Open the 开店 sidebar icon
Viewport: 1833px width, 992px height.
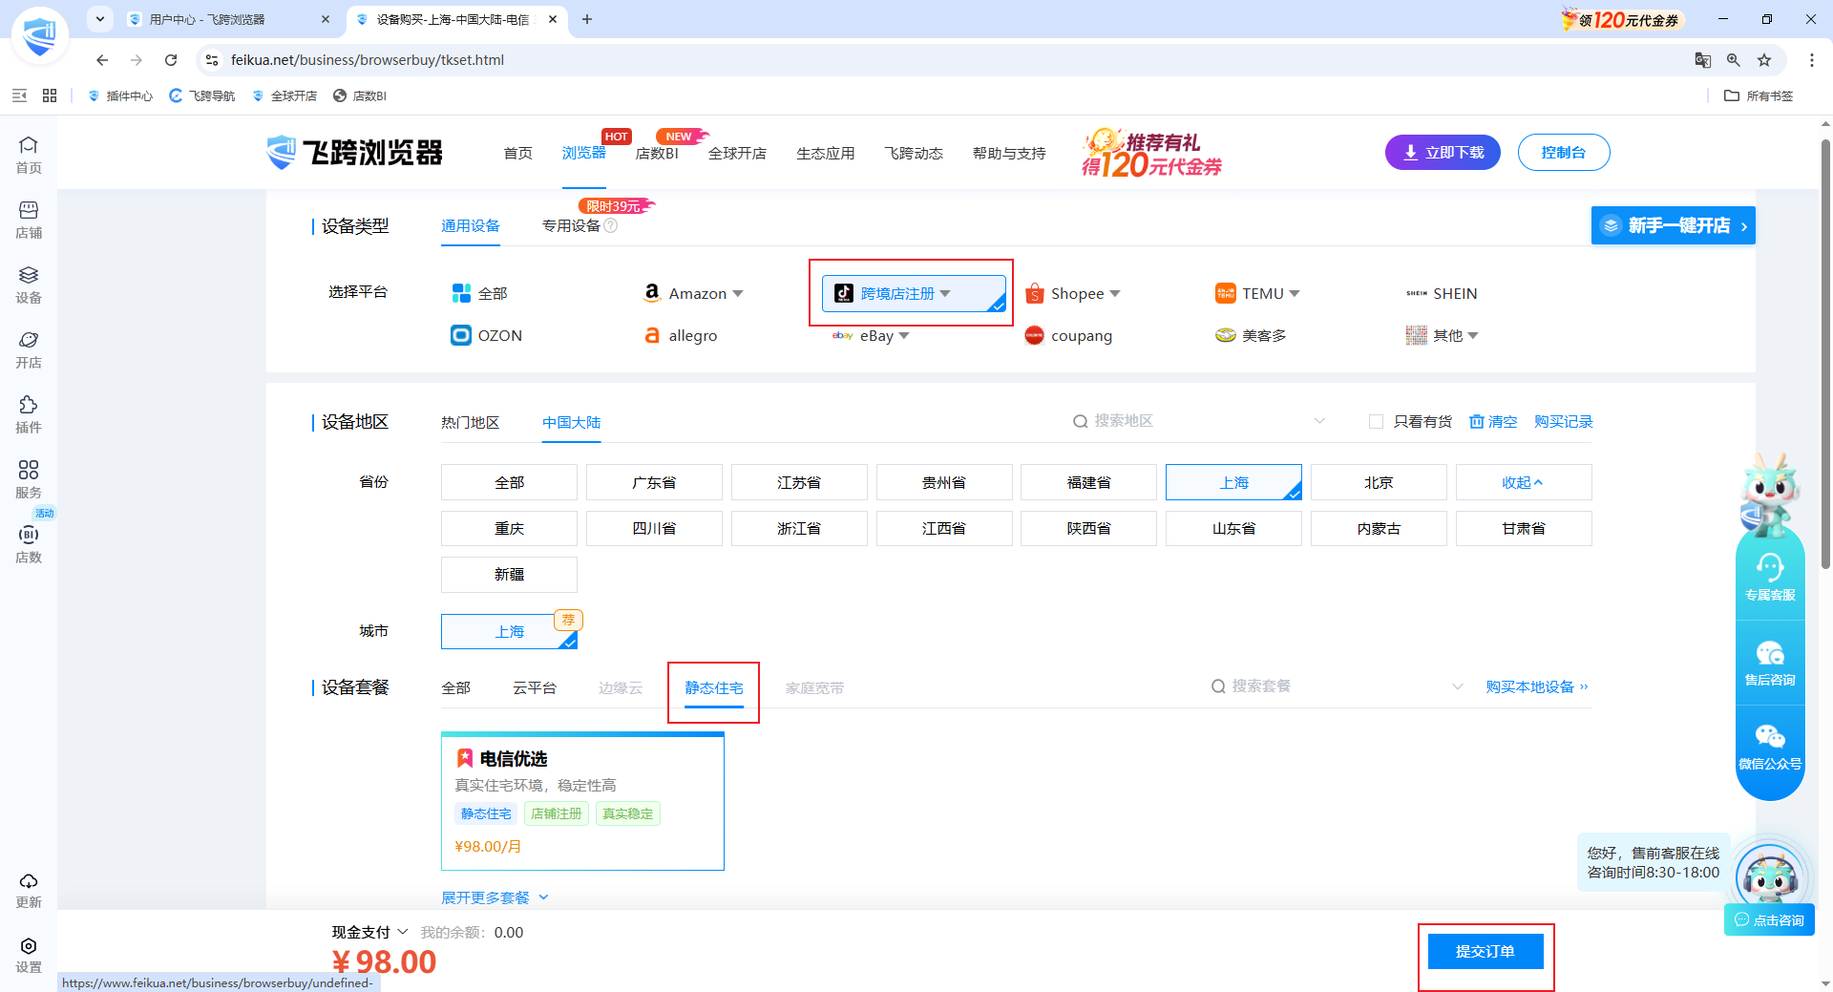(29, 349)
